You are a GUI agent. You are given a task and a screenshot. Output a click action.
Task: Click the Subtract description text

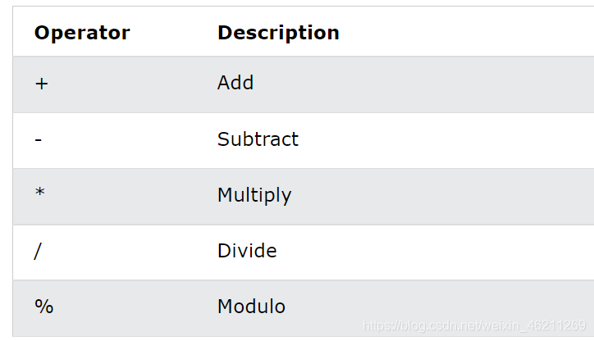(258, 139)
